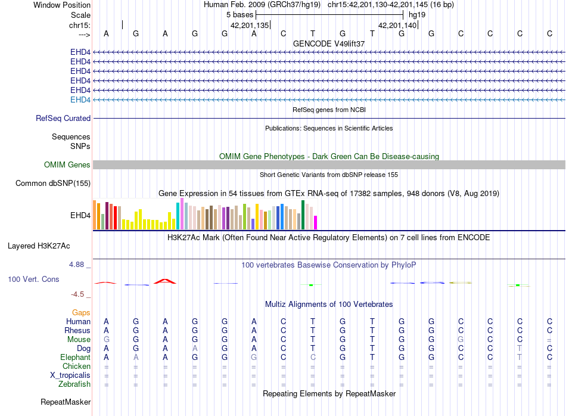The width and height of the screenshot is (566, 416).
Task: Click the magenta last GTEx expression bar
Action: pyautogui.click(x=316, y=222)
